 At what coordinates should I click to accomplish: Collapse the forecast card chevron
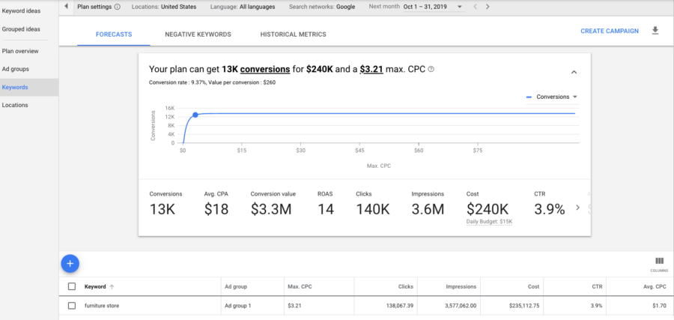click(x=574, y=72)
